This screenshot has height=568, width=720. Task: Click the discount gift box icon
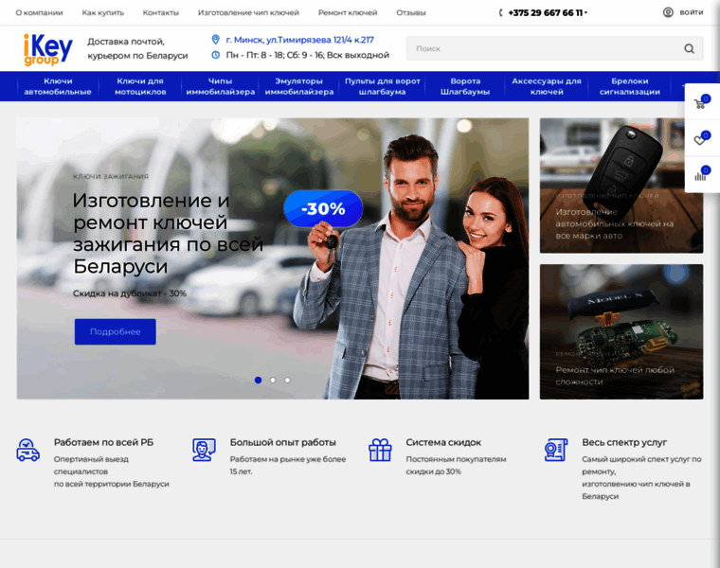tap(380, 450)
